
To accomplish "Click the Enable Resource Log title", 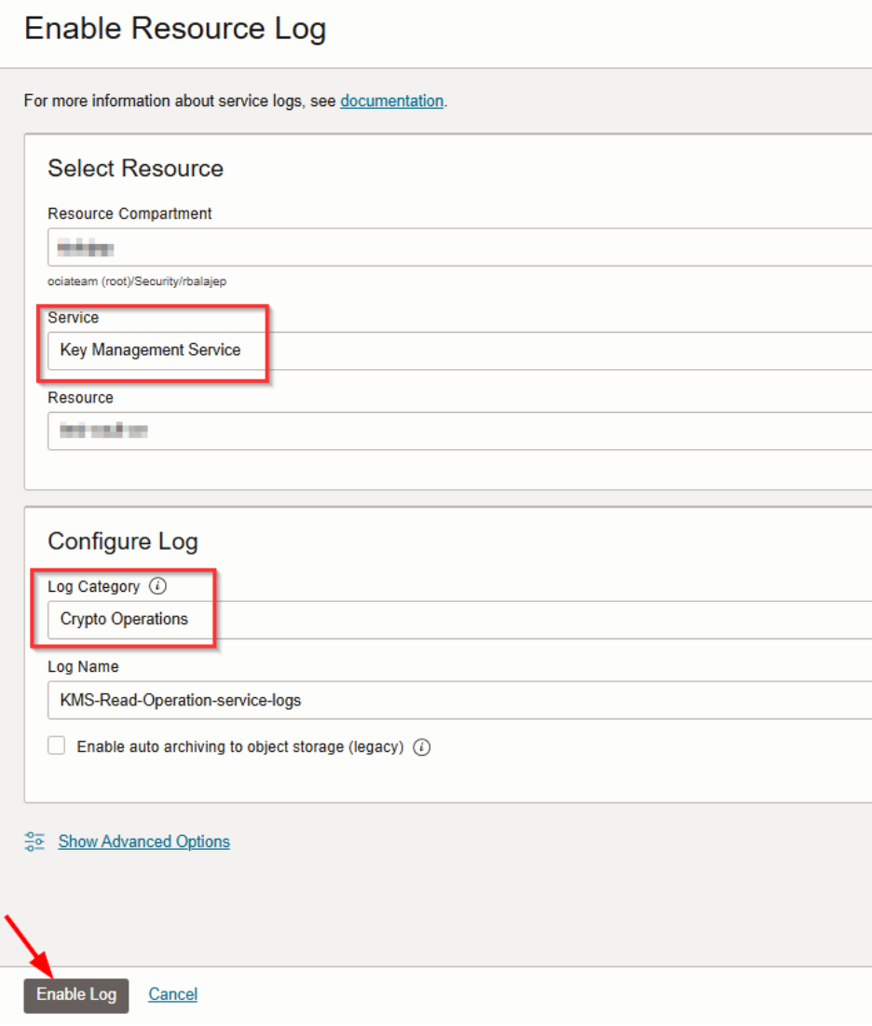I will pyautogui.click(x=175, y=29).
